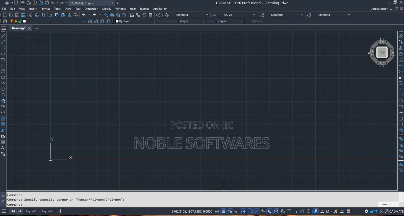Toggle object snap tracking in status bar
The height and width of the screenshot is (216, 404).
pos(256,211)
